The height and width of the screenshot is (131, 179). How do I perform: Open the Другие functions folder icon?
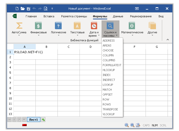click(152, 26)
